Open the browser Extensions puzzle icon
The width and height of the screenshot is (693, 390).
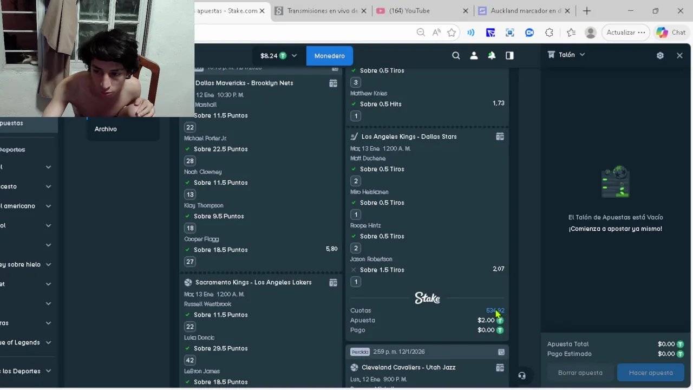549,32
